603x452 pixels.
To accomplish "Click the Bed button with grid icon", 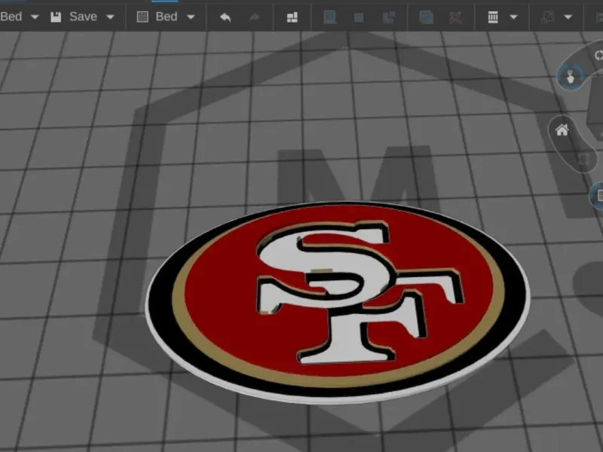I will tap(157, 17).
